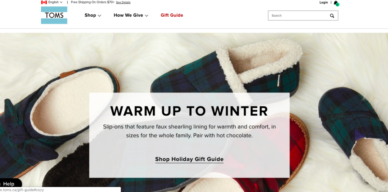Viewport: 388px width, 192px height.
Task: Click the Free Shipping On Orders $70+ text
Action: [92, 2]
